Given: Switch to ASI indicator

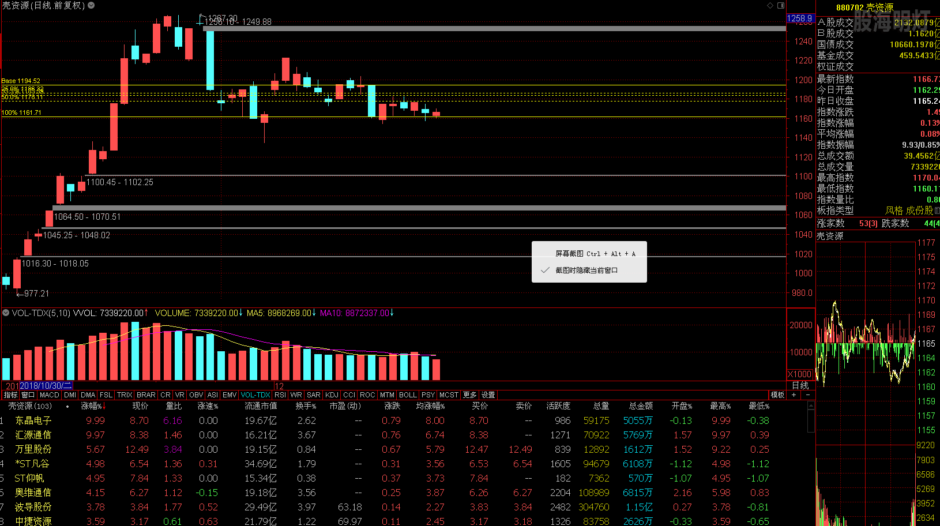Looking at the screenshot, I should (213, 395).
